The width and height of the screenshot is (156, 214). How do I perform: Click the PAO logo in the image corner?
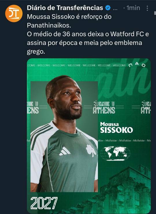click(x=137, y=65)
